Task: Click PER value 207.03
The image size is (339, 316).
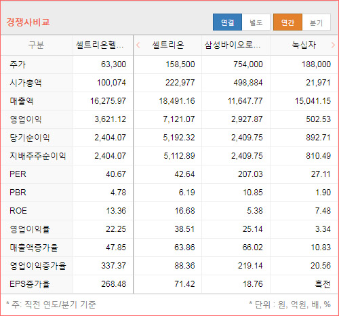Action: click(x=250, y=174)
